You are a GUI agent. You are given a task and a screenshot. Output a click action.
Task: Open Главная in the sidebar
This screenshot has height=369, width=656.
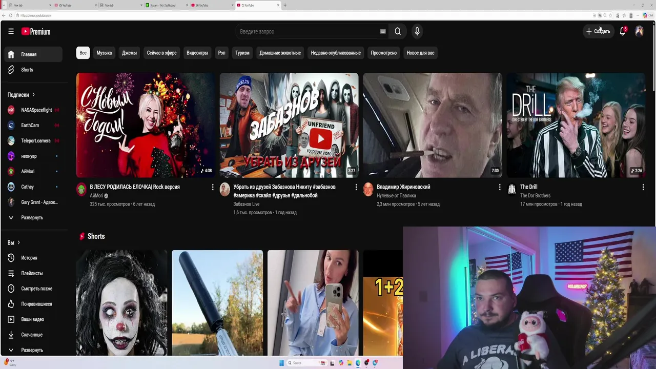point(33,54)
